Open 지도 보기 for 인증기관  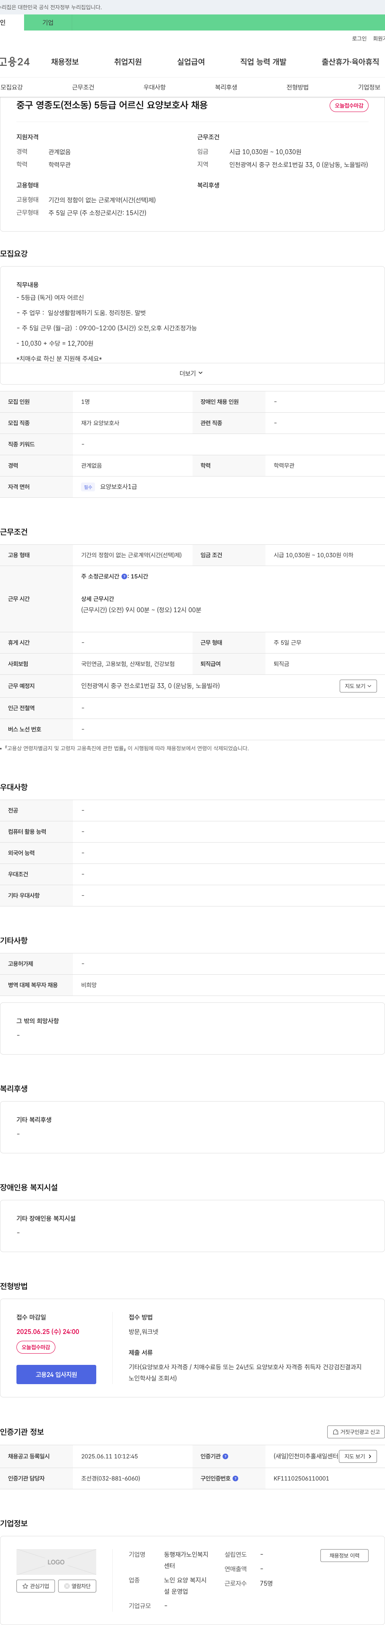pos(358,1456)
